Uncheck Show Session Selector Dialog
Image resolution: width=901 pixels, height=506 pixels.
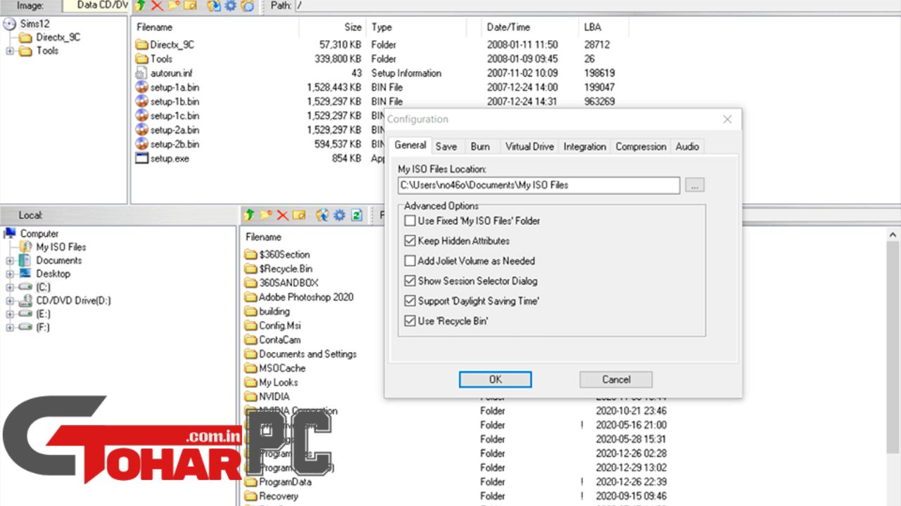pos(410,281)
